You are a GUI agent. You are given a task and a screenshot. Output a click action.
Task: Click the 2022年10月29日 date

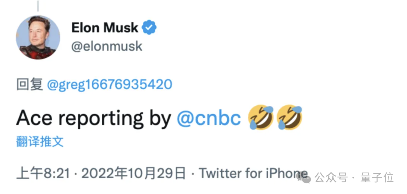click(x=134, y=173)
